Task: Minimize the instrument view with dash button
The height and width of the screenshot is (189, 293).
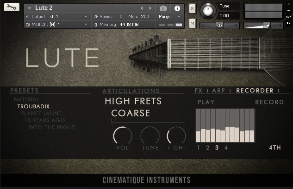Action: 288,11
